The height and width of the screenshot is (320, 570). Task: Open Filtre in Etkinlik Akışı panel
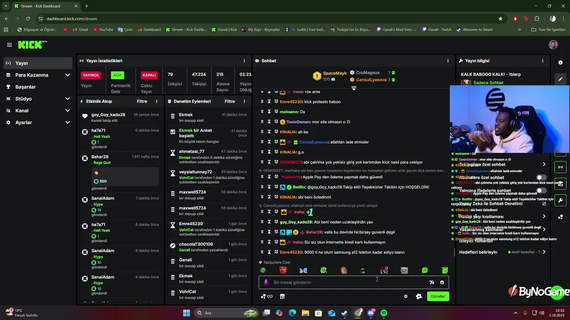(142, 101)
